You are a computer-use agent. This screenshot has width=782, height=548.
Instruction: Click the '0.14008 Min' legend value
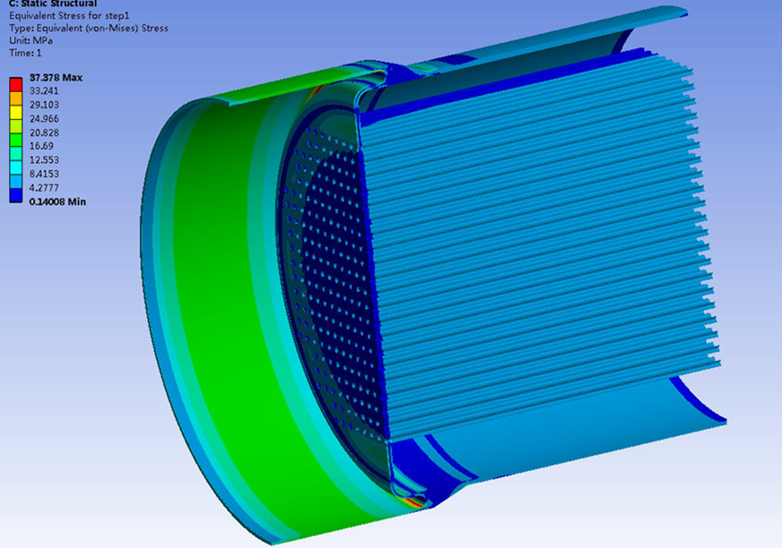(57, 201)
